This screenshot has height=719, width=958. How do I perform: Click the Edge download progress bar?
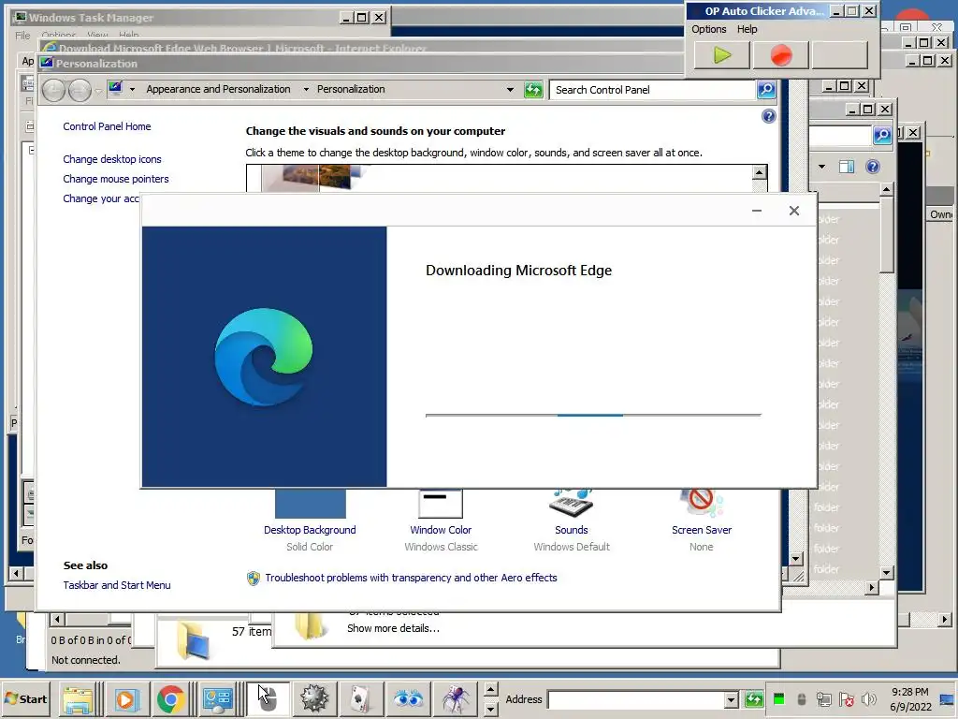coord(593,415)
